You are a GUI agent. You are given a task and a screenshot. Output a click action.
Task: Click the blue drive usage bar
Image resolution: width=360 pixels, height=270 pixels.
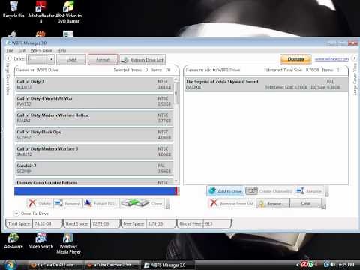pos(95,191)
